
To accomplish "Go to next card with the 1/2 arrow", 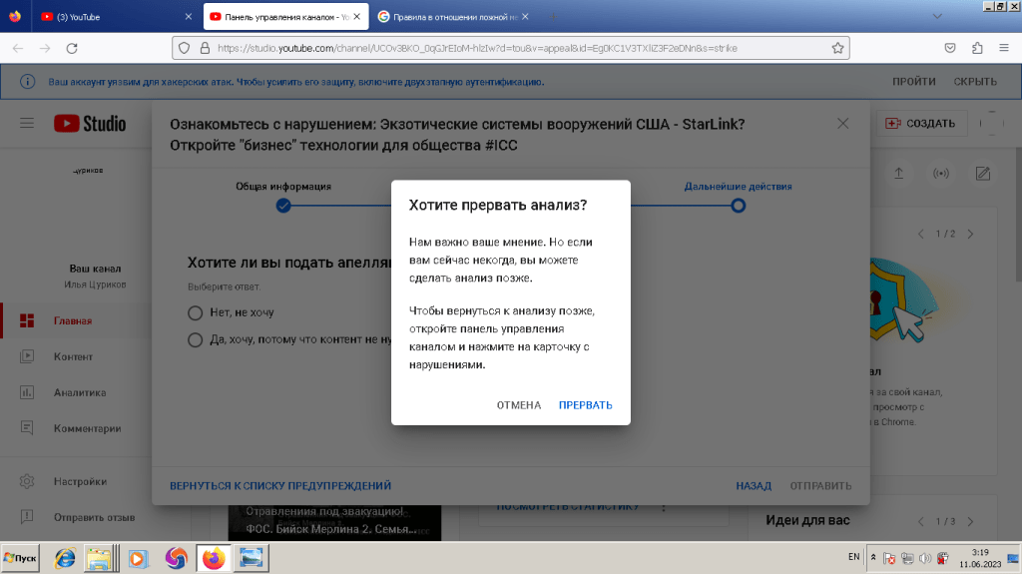I will point(969,234).
